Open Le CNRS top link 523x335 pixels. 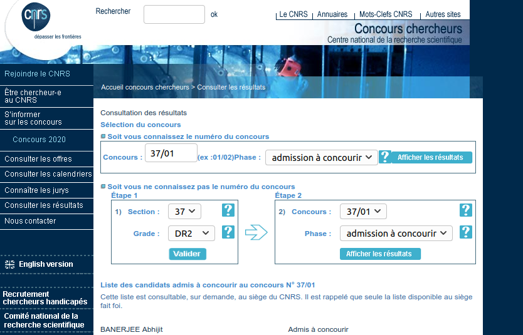(293, 14)
